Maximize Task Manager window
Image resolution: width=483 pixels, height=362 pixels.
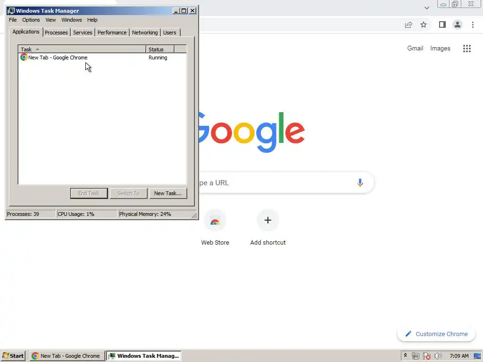coord(183,11)
